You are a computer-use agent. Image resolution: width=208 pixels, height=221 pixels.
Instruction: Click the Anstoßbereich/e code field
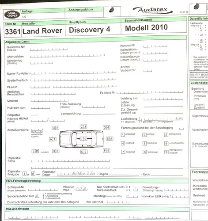[37, 130]
